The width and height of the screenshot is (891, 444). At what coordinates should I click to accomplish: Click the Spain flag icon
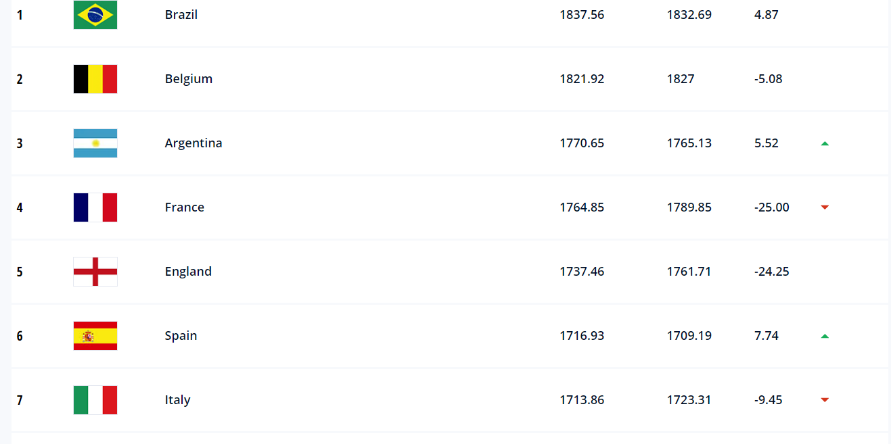[x=95, y=336]
